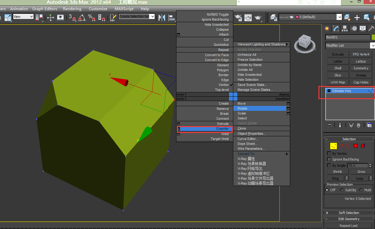The width and height of the screenshot is (375, 229).
Task: Click the Align tool icon
Action: point(172,17)
